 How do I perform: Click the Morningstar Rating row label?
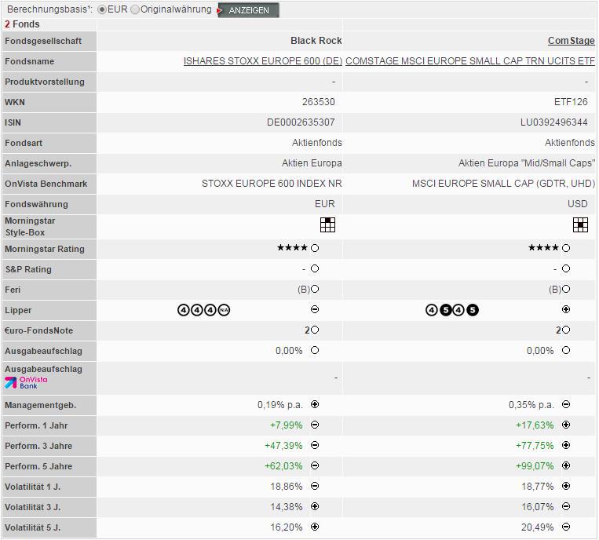pos(44,249)
